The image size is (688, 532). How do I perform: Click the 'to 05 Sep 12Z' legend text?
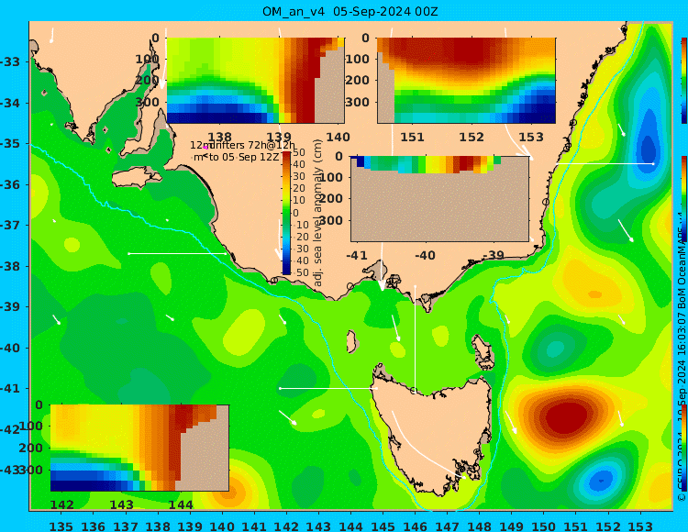(x=243, y=157)
